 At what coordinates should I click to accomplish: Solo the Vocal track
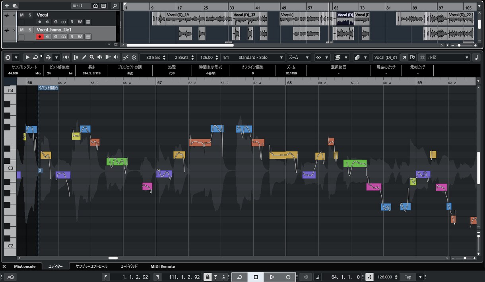(x=29, y=15)
